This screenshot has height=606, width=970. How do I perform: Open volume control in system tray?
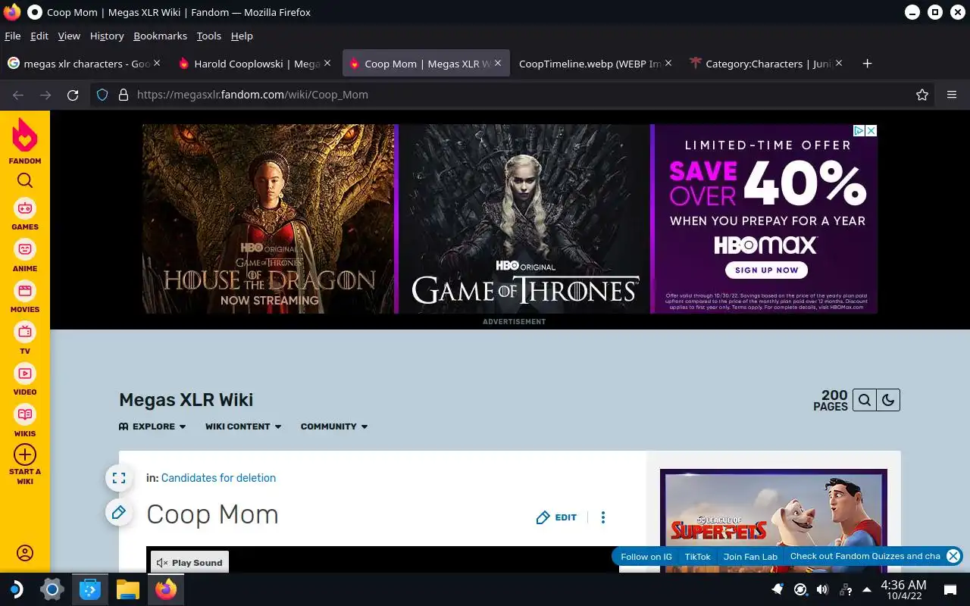[822, 589]
